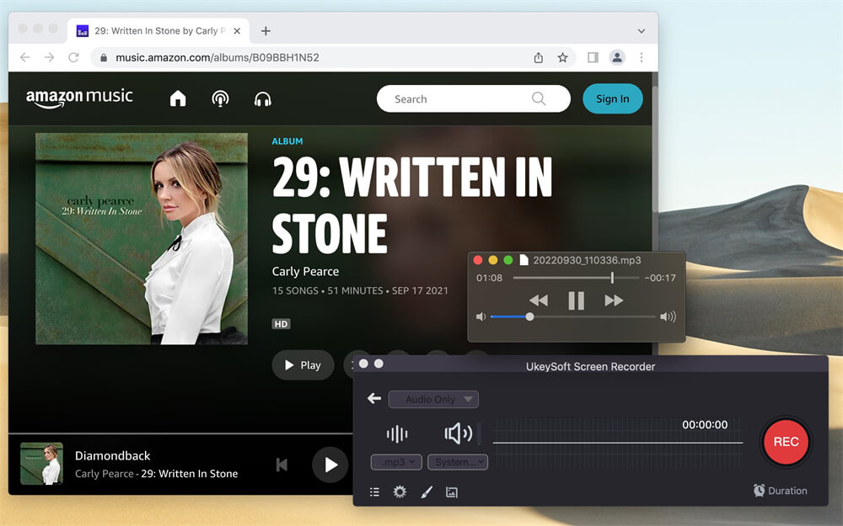Screen dimensions: 843x526
Task: Click the HD quality badge
Action: 281,324
